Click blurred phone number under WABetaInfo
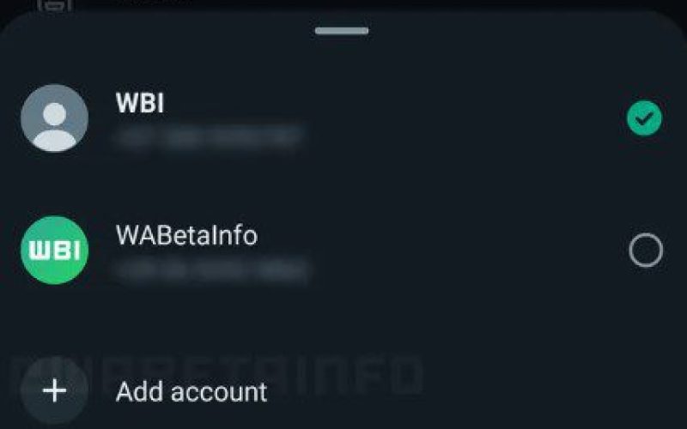Viewport: 687px width, 429px height. click(x=212, y=269)
